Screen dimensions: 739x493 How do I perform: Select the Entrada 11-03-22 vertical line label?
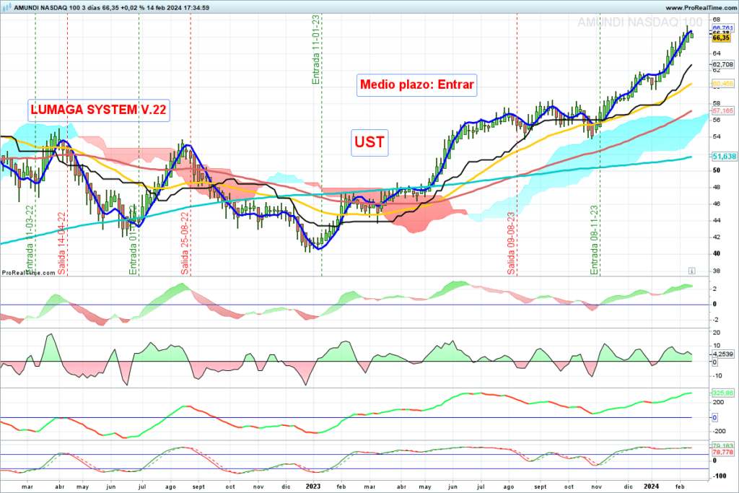(30, 240)
